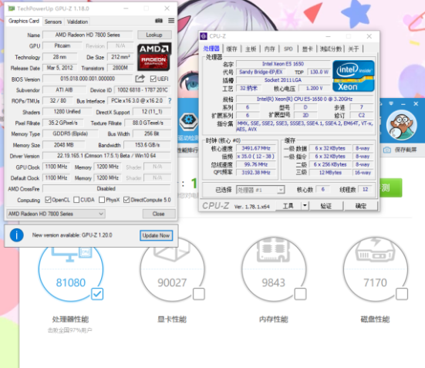The width and height of the screenshot is (425, 368).
Task: Click the 显卡性能 label
Action: click(x=172, y=319)
